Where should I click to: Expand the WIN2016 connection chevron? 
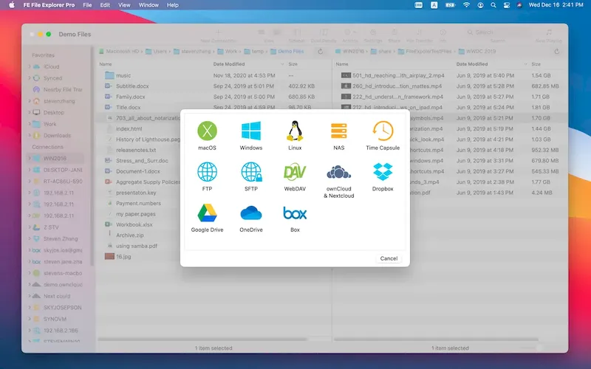(30, 158)
